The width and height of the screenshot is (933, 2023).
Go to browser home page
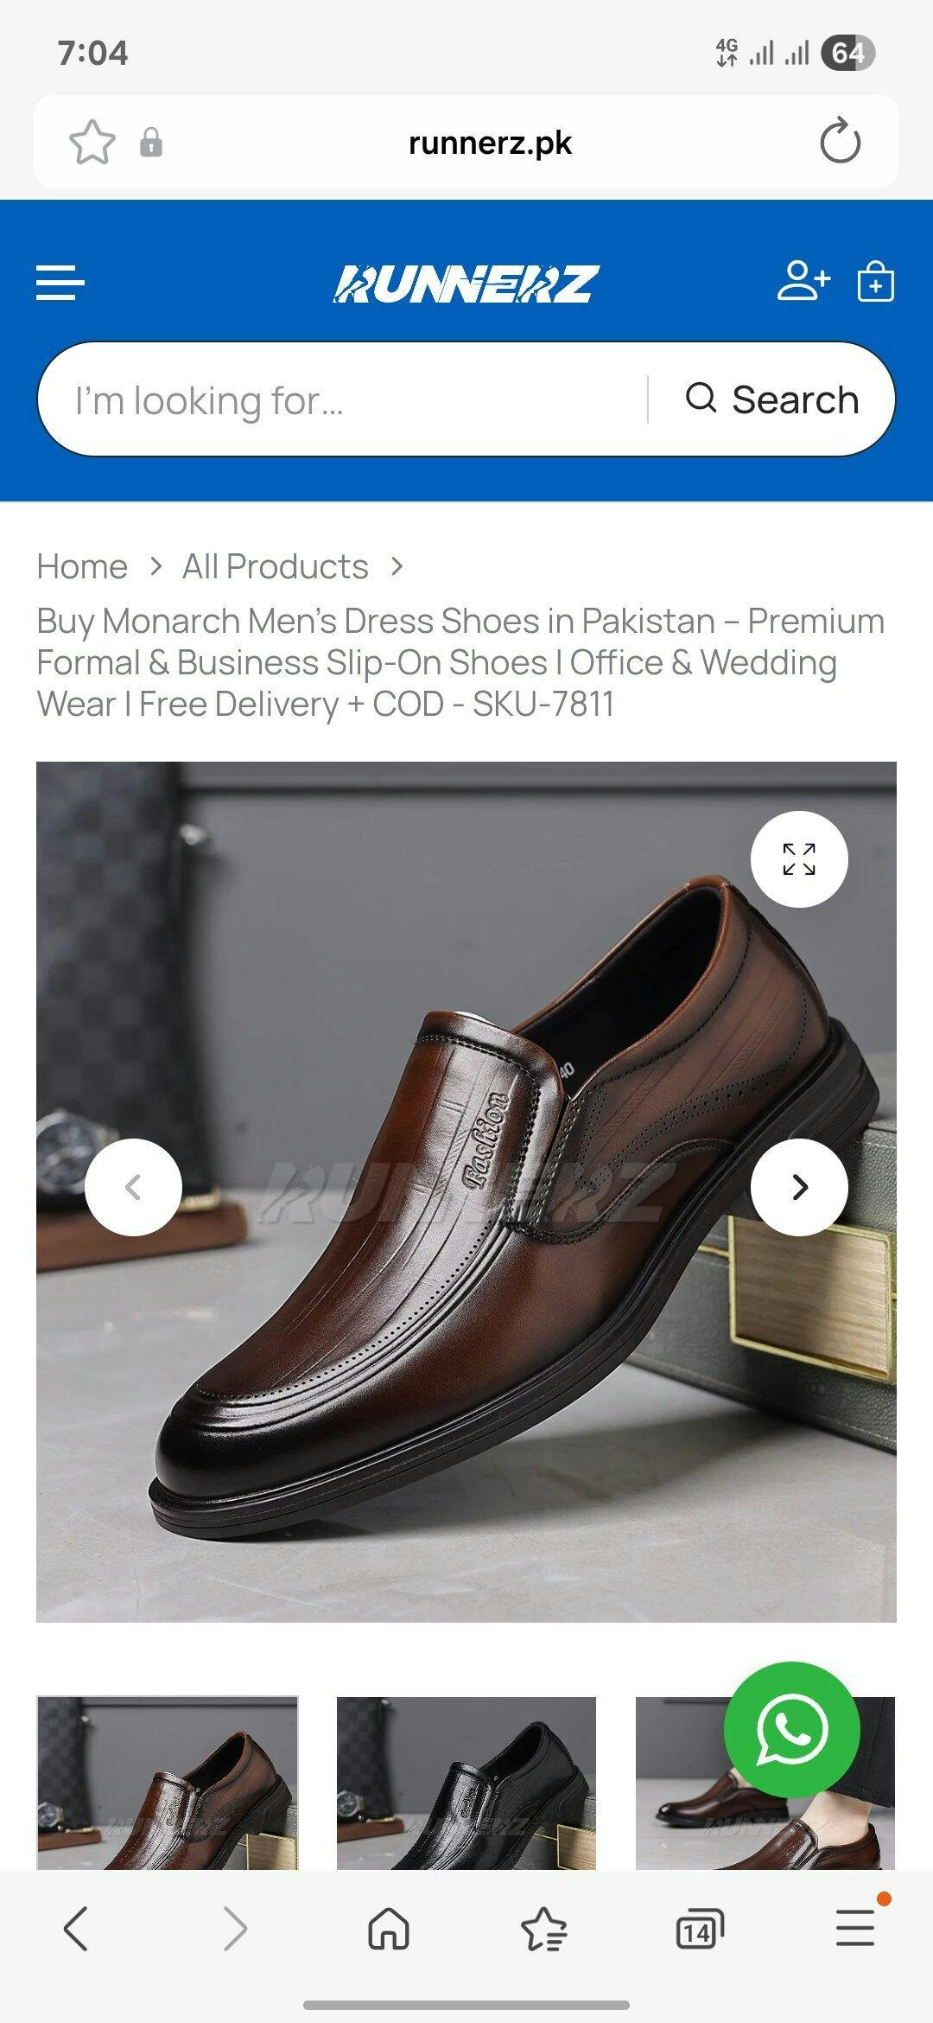point(389,1929)
